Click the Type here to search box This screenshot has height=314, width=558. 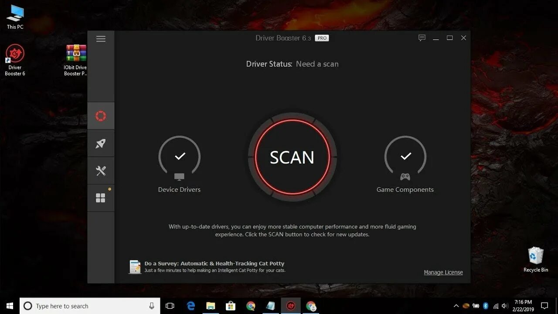90,306
